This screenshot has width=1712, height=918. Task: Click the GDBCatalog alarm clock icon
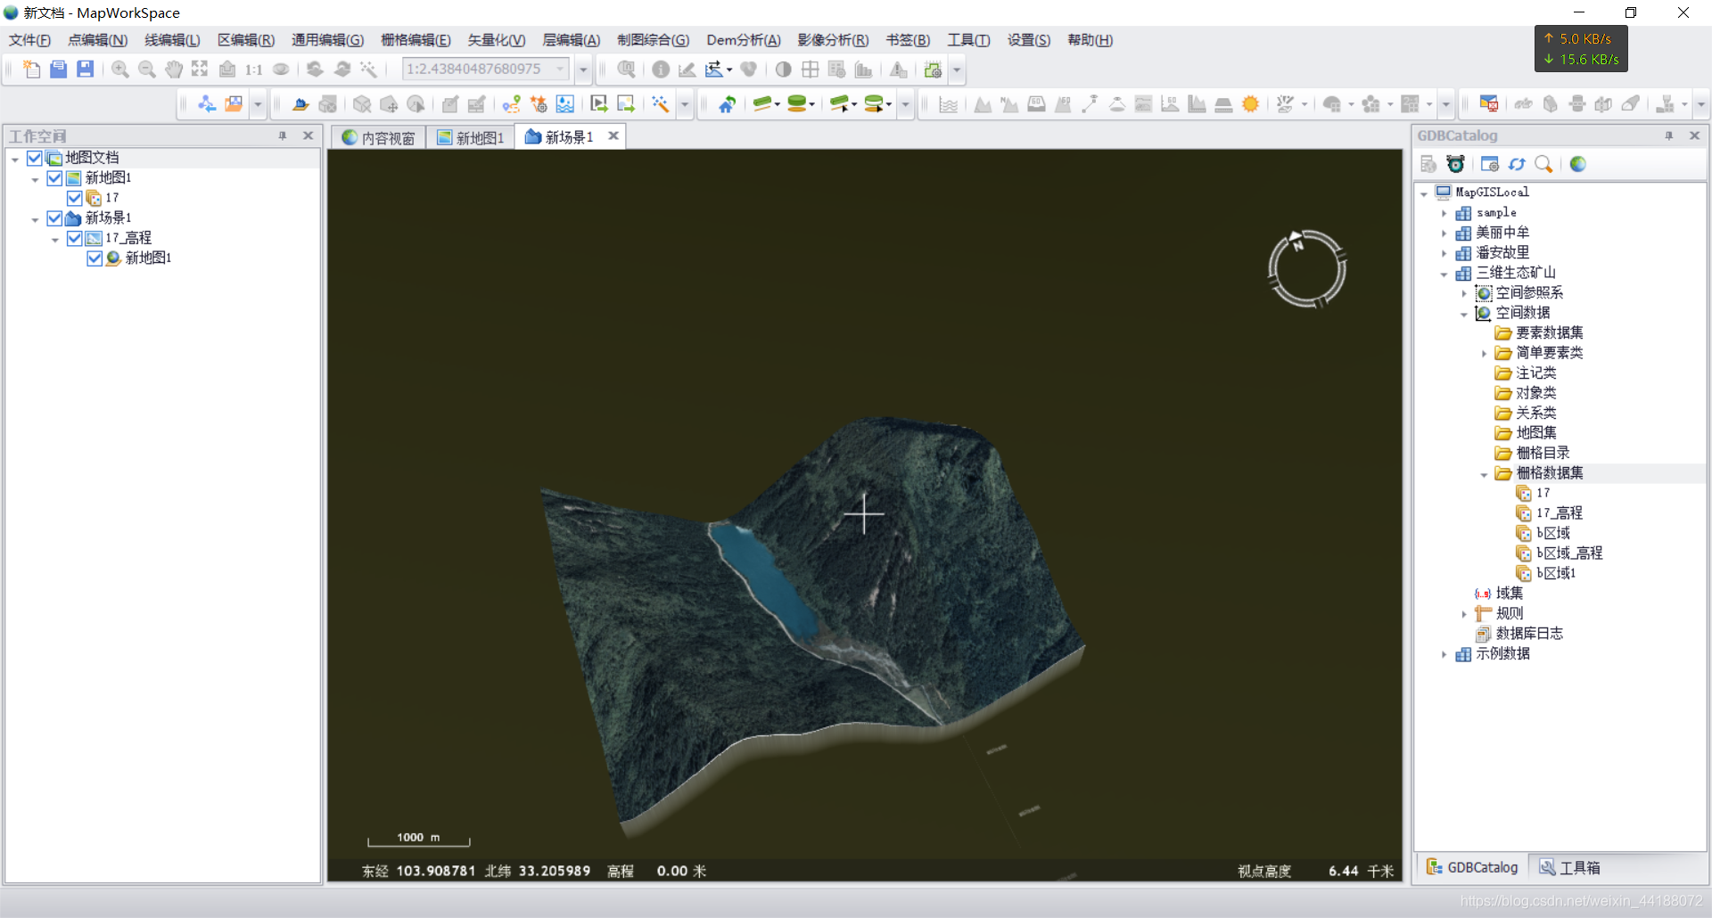[x=1456, y=164]
